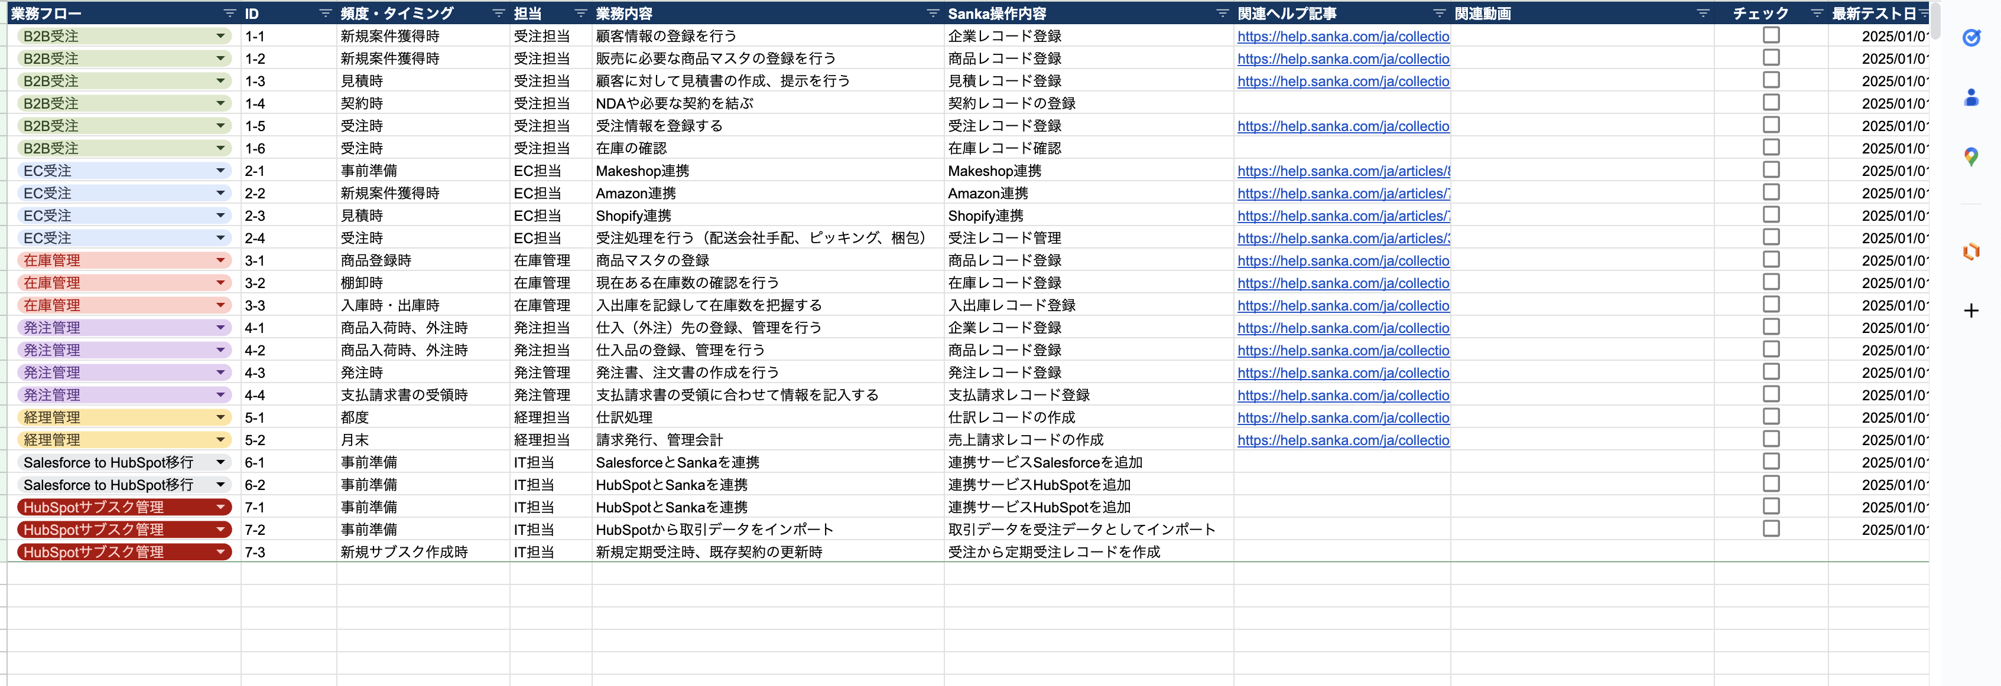Open filter icon on ID column header
Screen dimensions: 2001x686
click(x=326, y=13)
